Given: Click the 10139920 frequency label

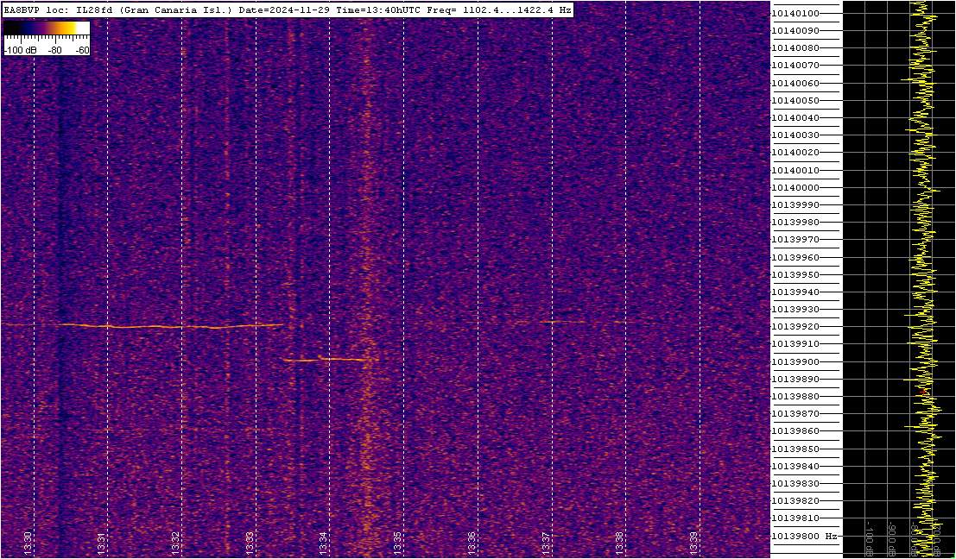Looking at the screenshot, I should pos(795,327).
